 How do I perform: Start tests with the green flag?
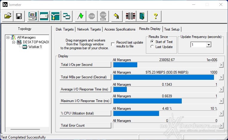pos(80,16)
